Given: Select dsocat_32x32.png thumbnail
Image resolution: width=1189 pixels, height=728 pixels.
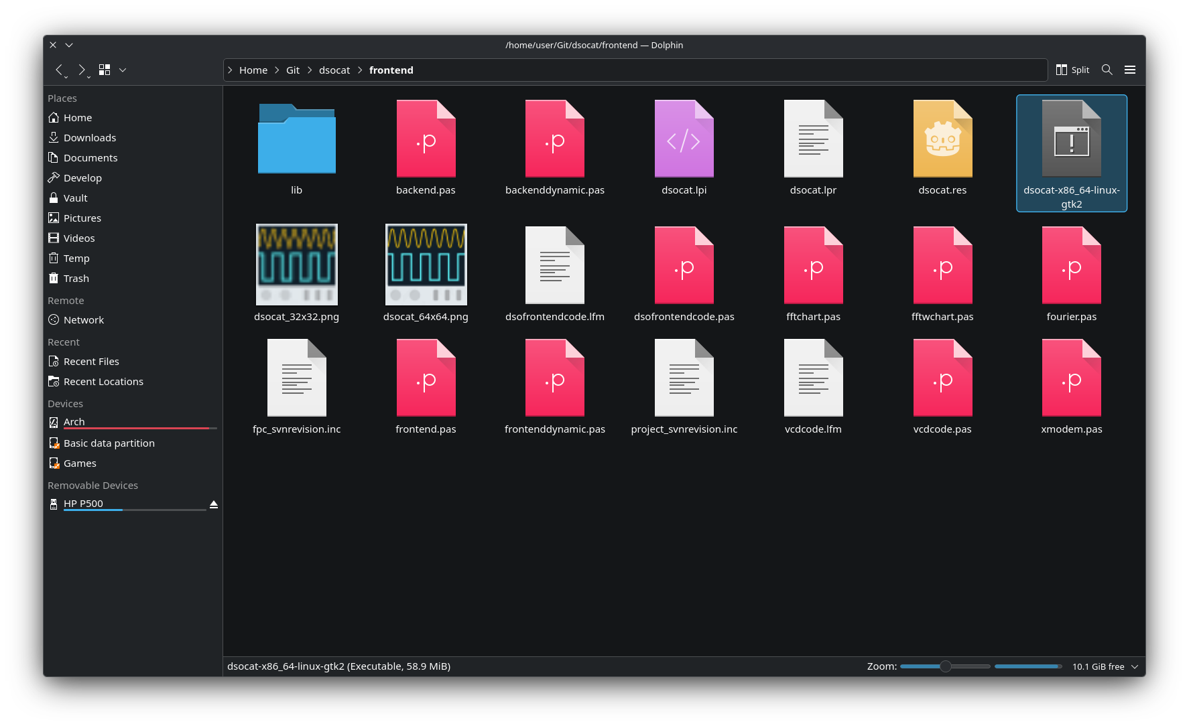Looking at the screenshot, I should tap(297, 265).
